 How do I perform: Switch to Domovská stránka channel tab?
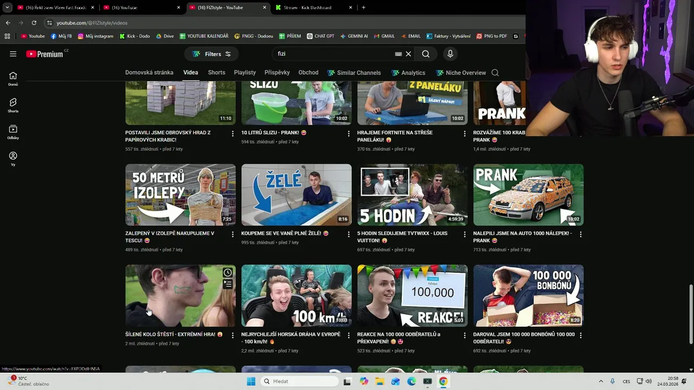tap(149, 73)
